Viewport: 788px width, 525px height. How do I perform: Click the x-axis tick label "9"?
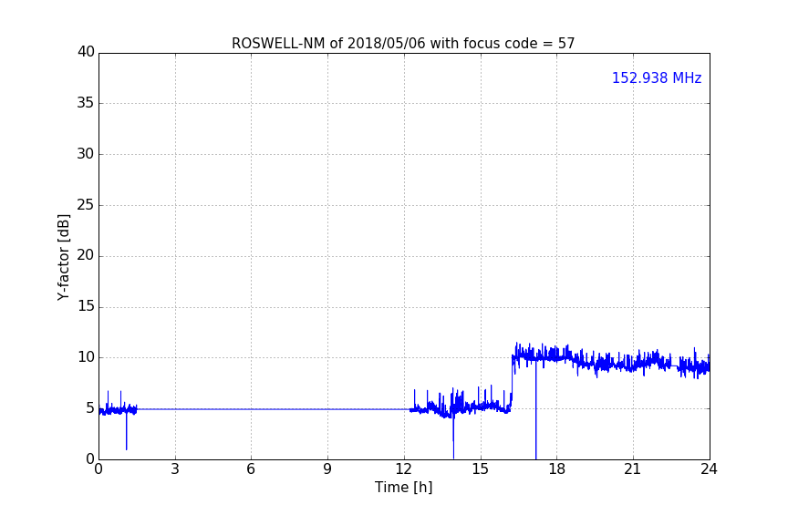point(327,469)
